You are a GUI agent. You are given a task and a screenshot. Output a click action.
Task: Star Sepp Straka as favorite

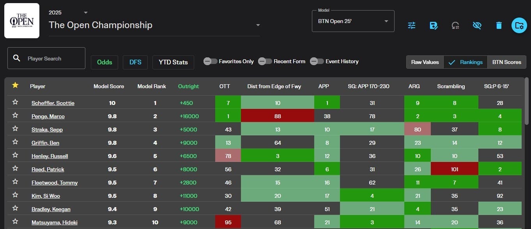coord(15,129)
